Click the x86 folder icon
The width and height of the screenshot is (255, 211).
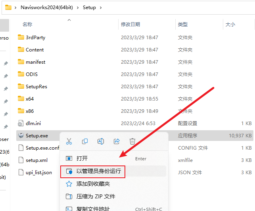coord(21,111)
